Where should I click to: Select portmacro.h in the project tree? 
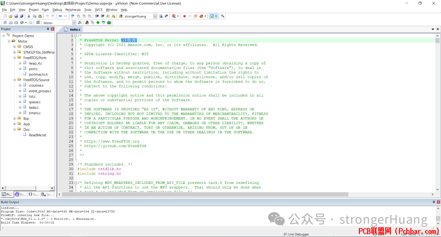38,74
